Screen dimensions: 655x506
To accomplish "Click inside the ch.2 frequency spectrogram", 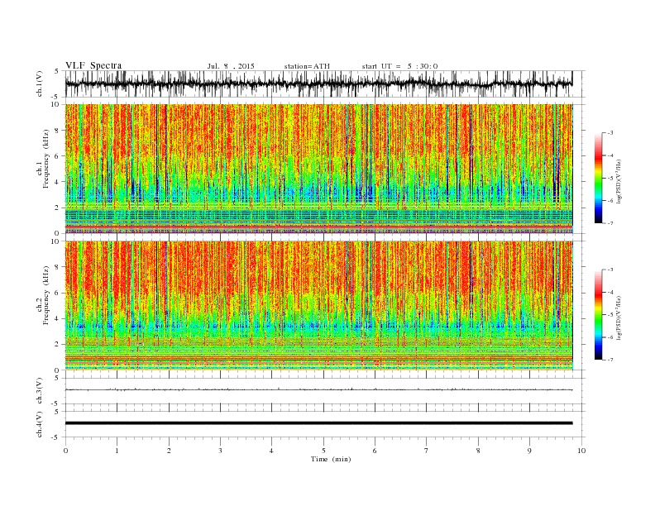I will click(318, 305).
